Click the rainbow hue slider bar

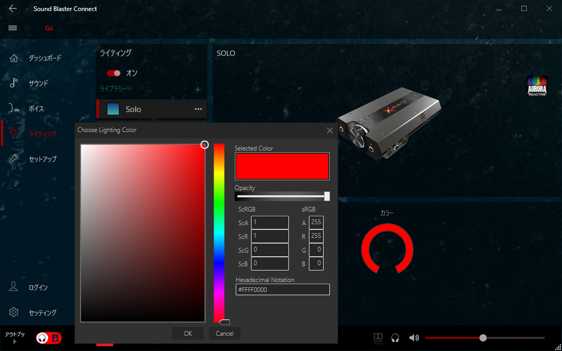[219, 233]
